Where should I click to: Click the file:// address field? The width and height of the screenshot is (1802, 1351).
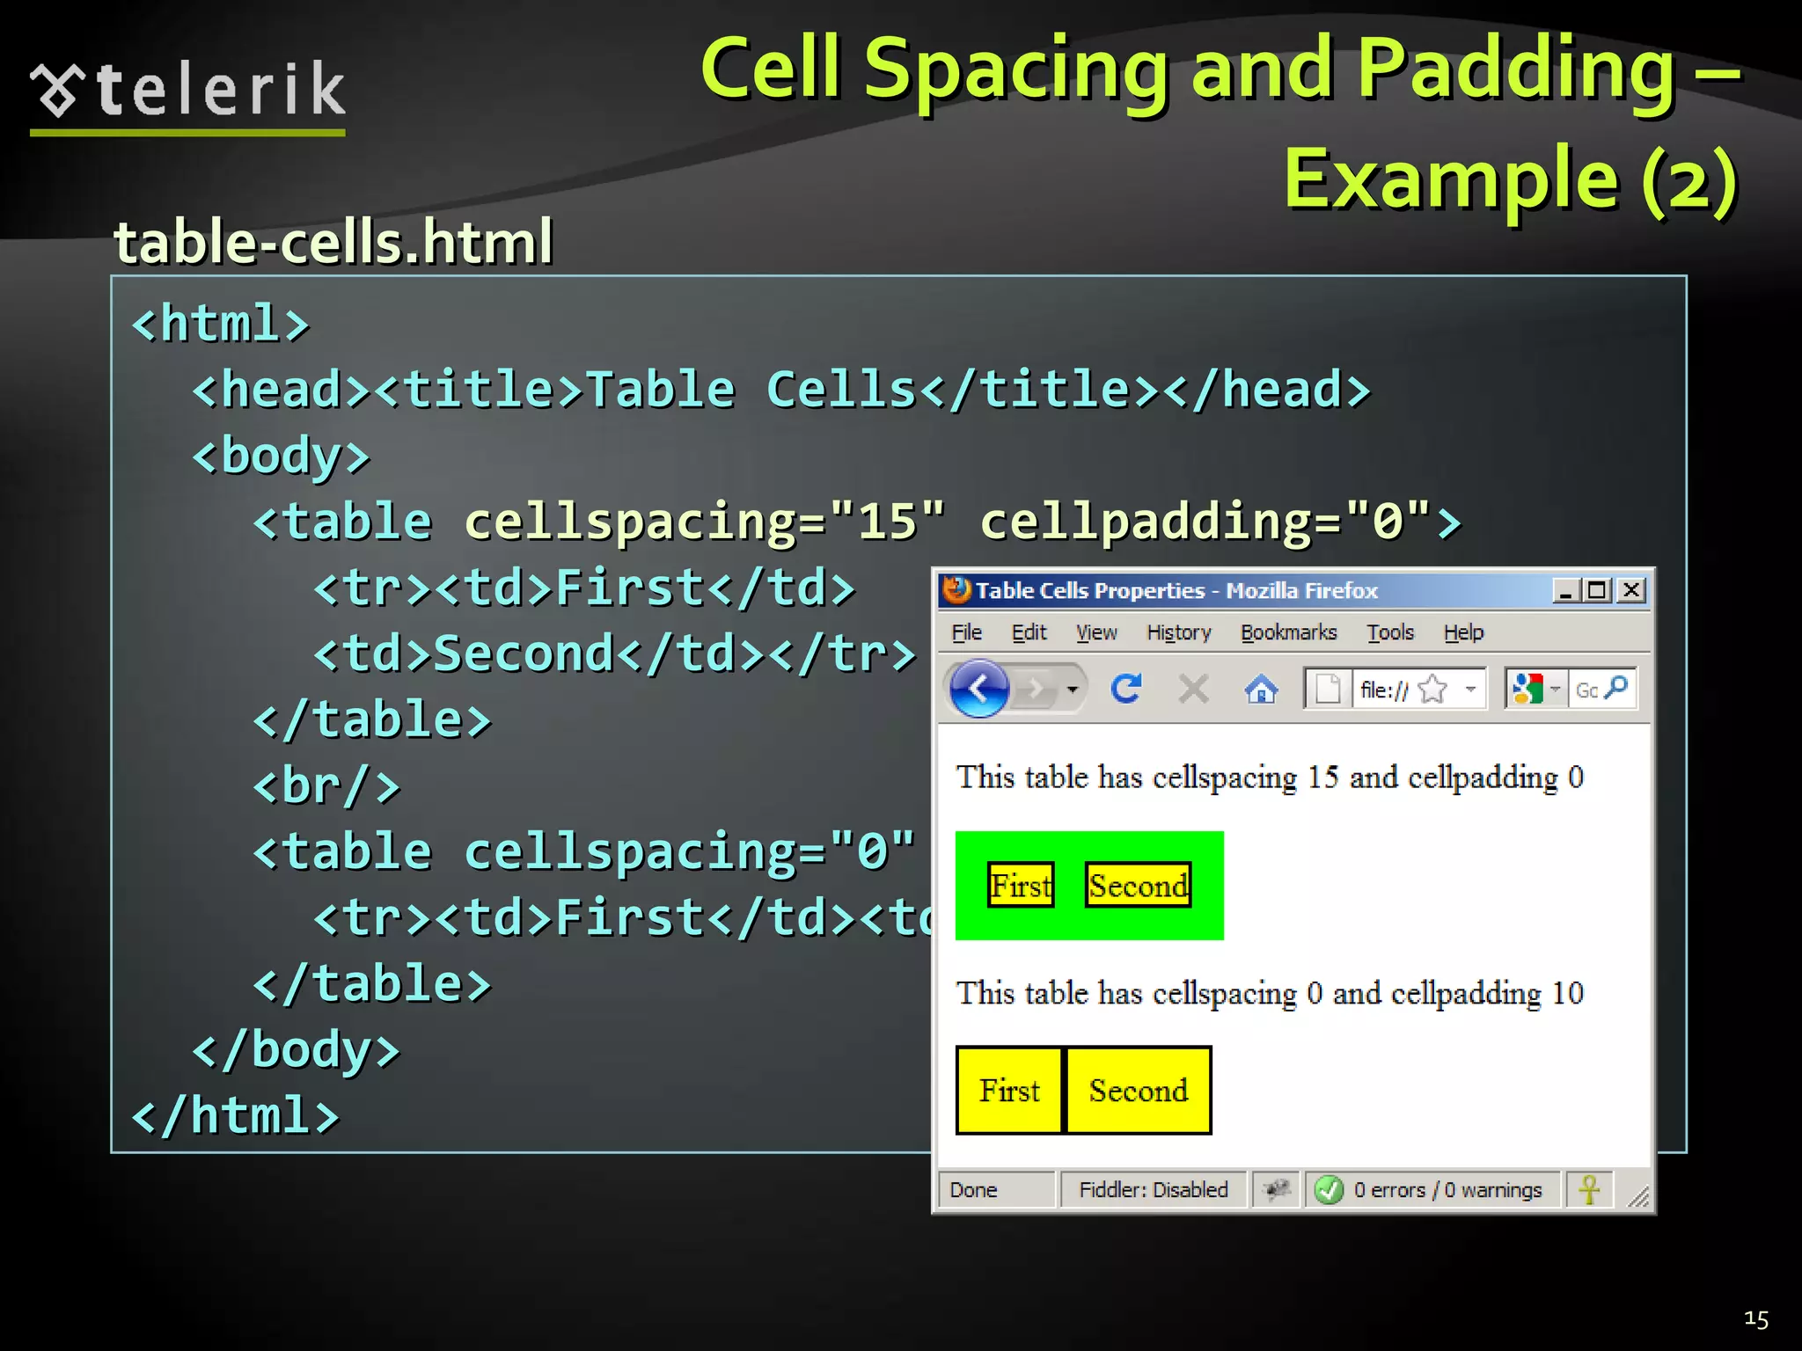click(x=1383, y=690)
